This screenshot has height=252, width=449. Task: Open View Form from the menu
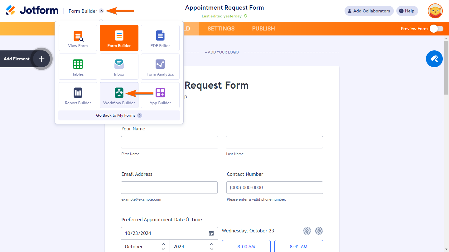(78, 38)
